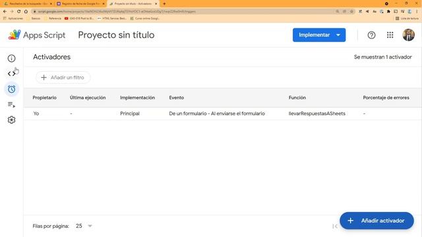Click 'Añadir activador' button
Viewport: 422px width, 237px height.
click(377, 221)
